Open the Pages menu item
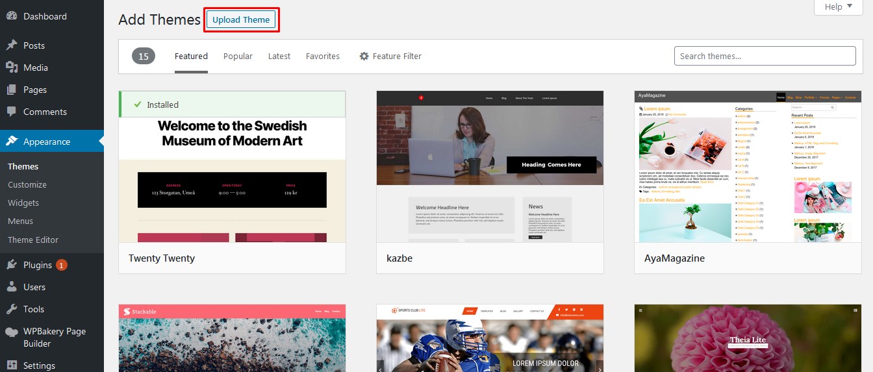This screenshot has width=873, height=372. coord(52,90)
